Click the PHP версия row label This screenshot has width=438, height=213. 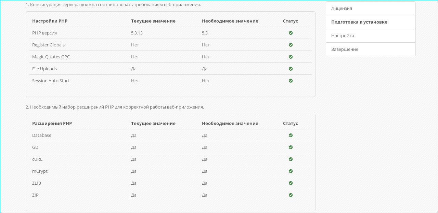tap(44, 33)
